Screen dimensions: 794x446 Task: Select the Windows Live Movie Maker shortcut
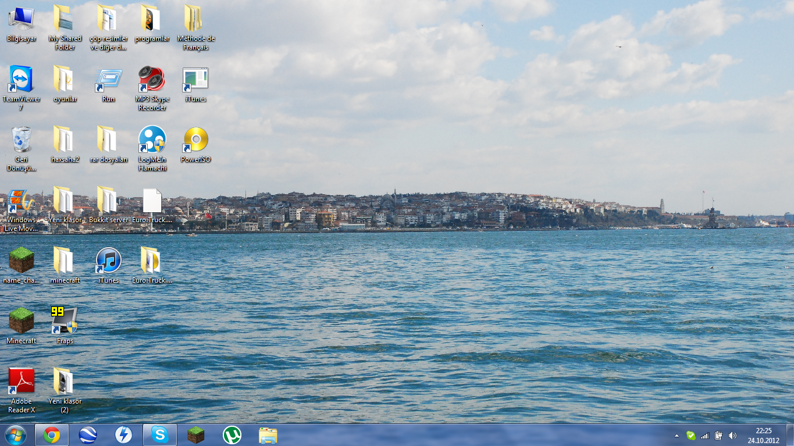22,209
